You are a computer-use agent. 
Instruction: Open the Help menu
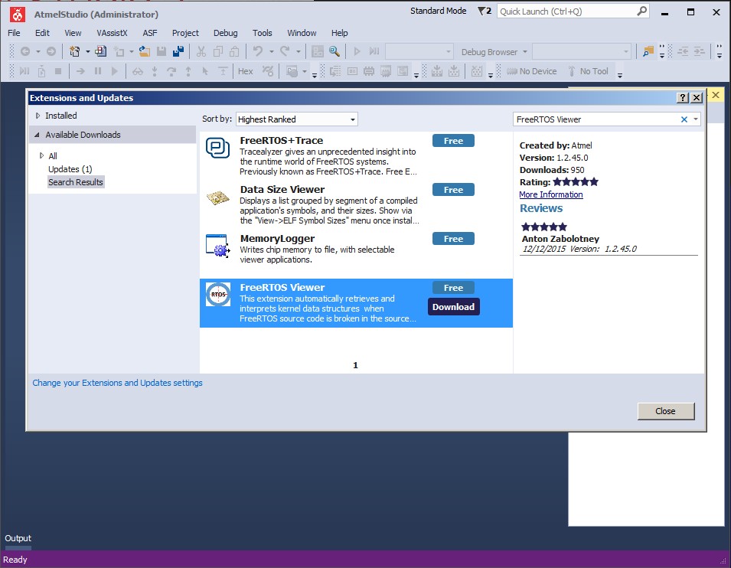click(339, 33)
